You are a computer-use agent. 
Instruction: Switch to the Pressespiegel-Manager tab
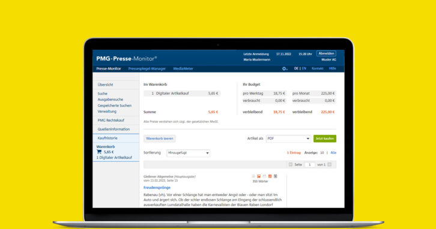147,68
